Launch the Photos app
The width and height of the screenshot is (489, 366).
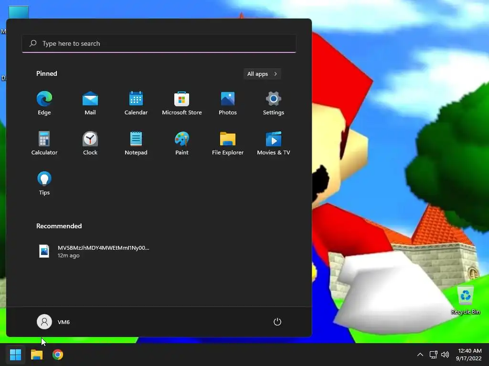pos(228,103)
